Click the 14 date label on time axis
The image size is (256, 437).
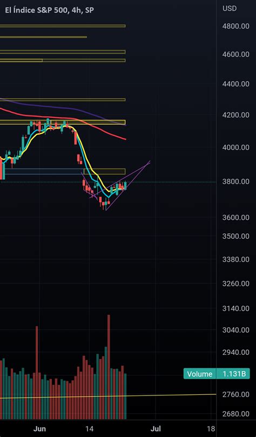click(x=90, y=429)
